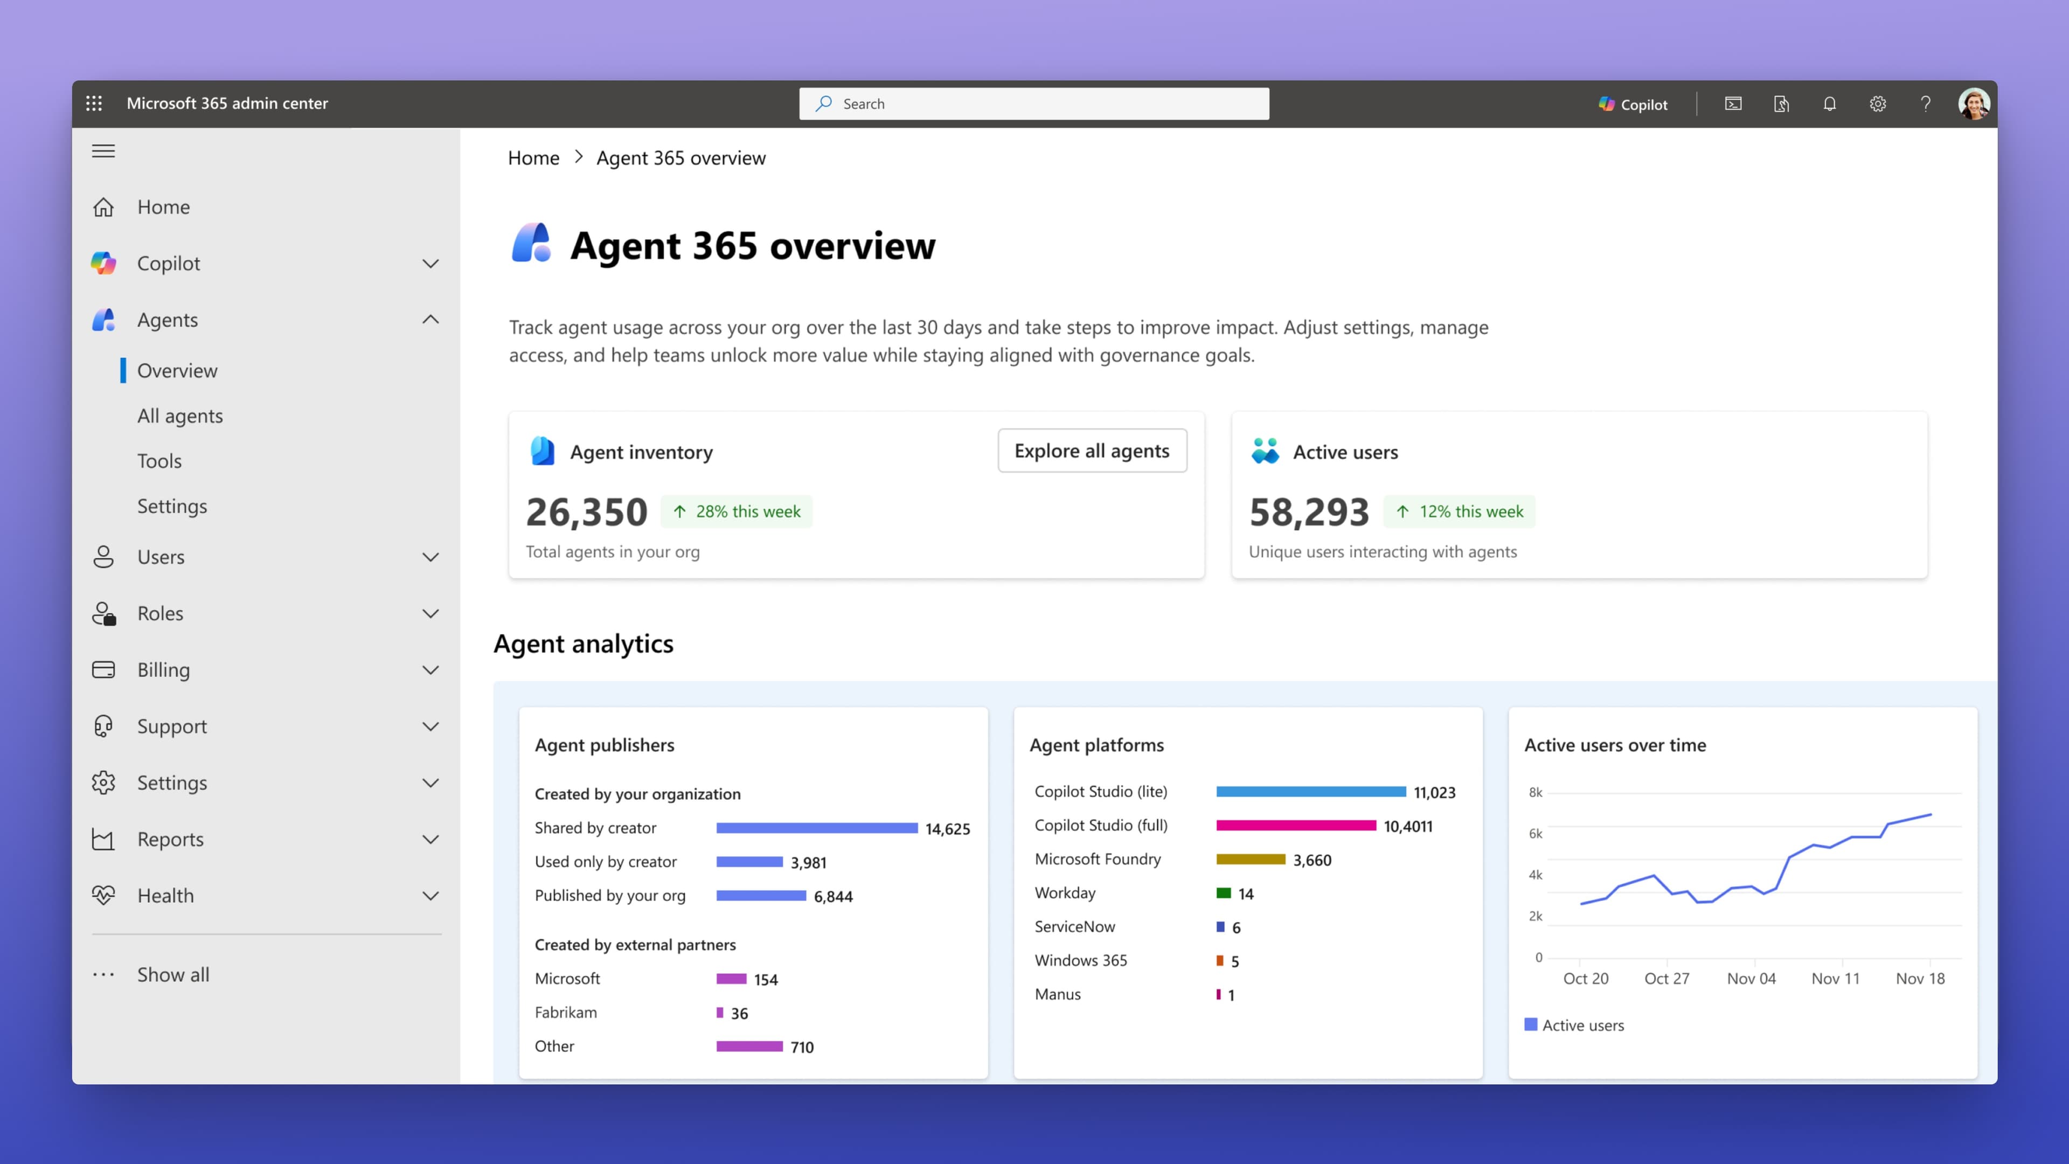Open the admin center settings gear icon
Screen dimensions: 2069x1164
pos(1878,103)
